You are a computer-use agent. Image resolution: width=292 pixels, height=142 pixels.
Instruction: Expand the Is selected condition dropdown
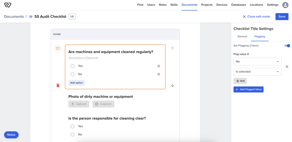click(257, 72)
